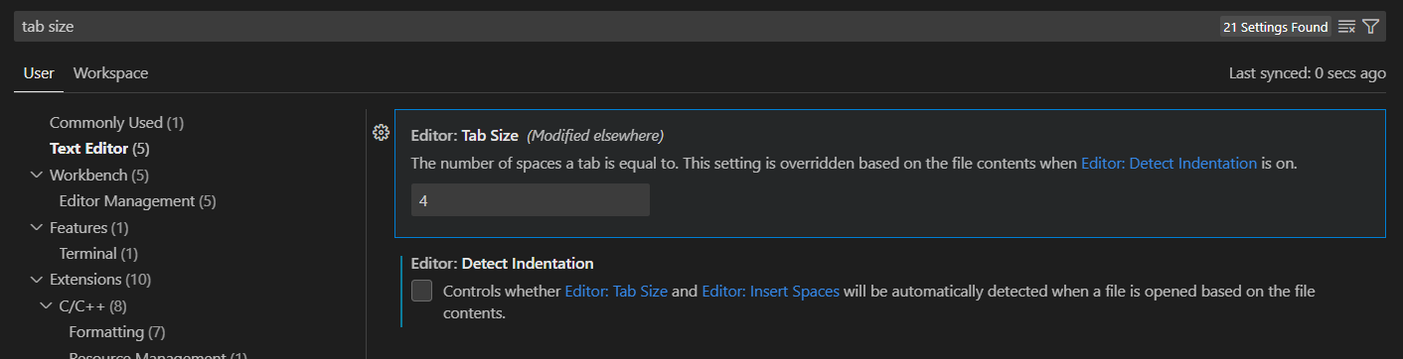The image size is (1403, 359).
Task: Select Commonly Used in settings tree
Action: (117, 123)
